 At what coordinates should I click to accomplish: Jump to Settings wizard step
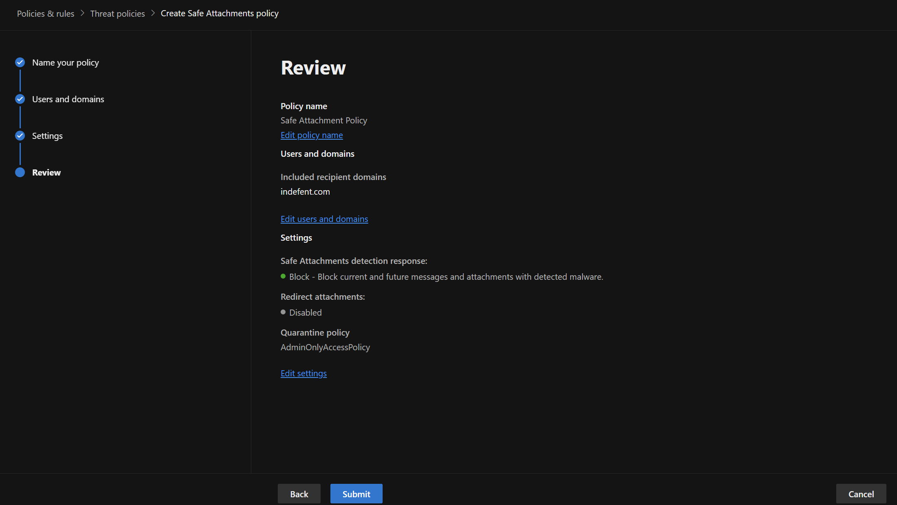47,136
